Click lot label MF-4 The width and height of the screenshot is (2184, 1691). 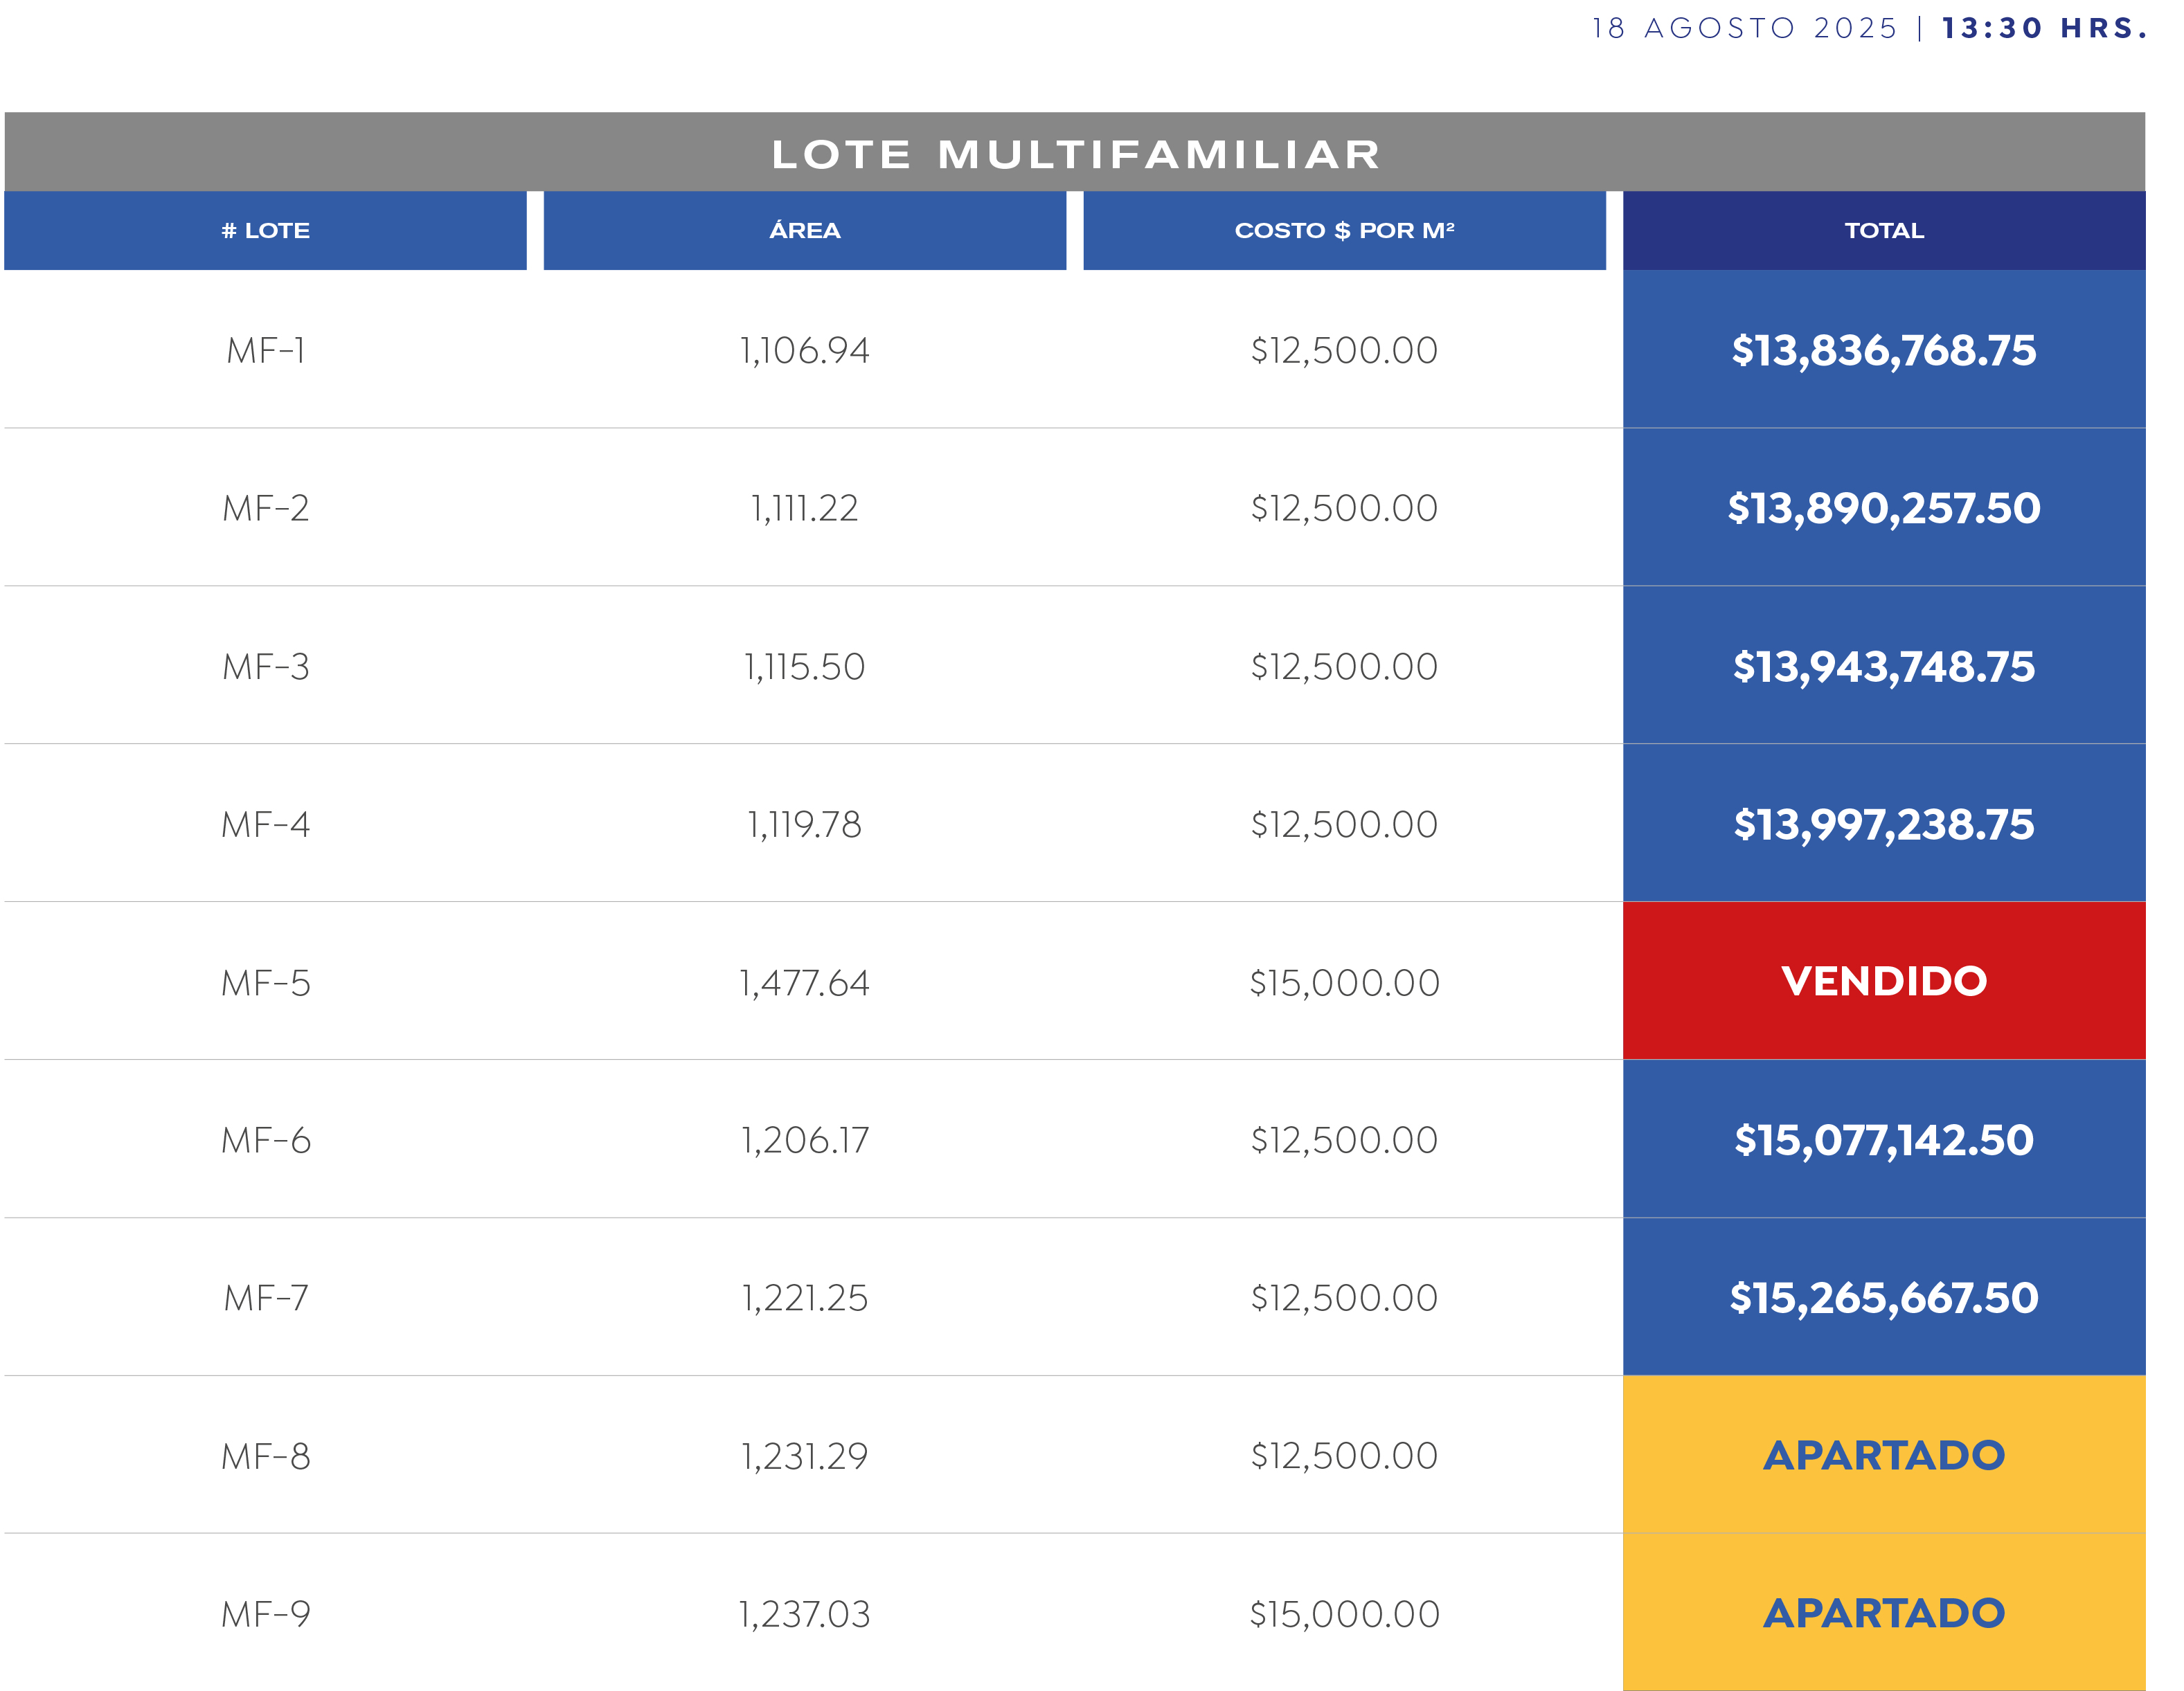pos(266,824)
